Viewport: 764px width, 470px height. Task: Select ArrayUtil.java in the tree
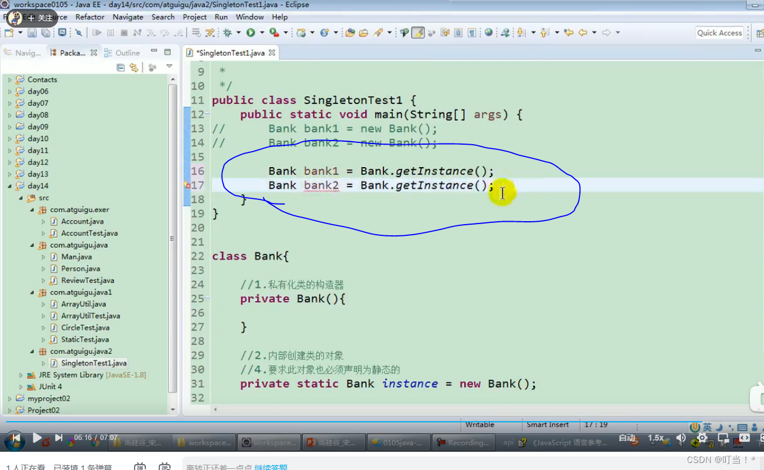84,304
